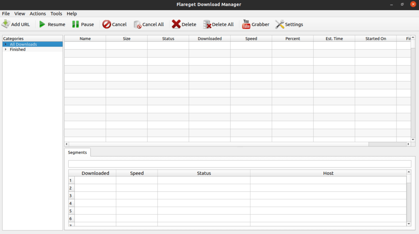
Task: Open Settings via the wrench icon
Action: click(x=279, y=24)
